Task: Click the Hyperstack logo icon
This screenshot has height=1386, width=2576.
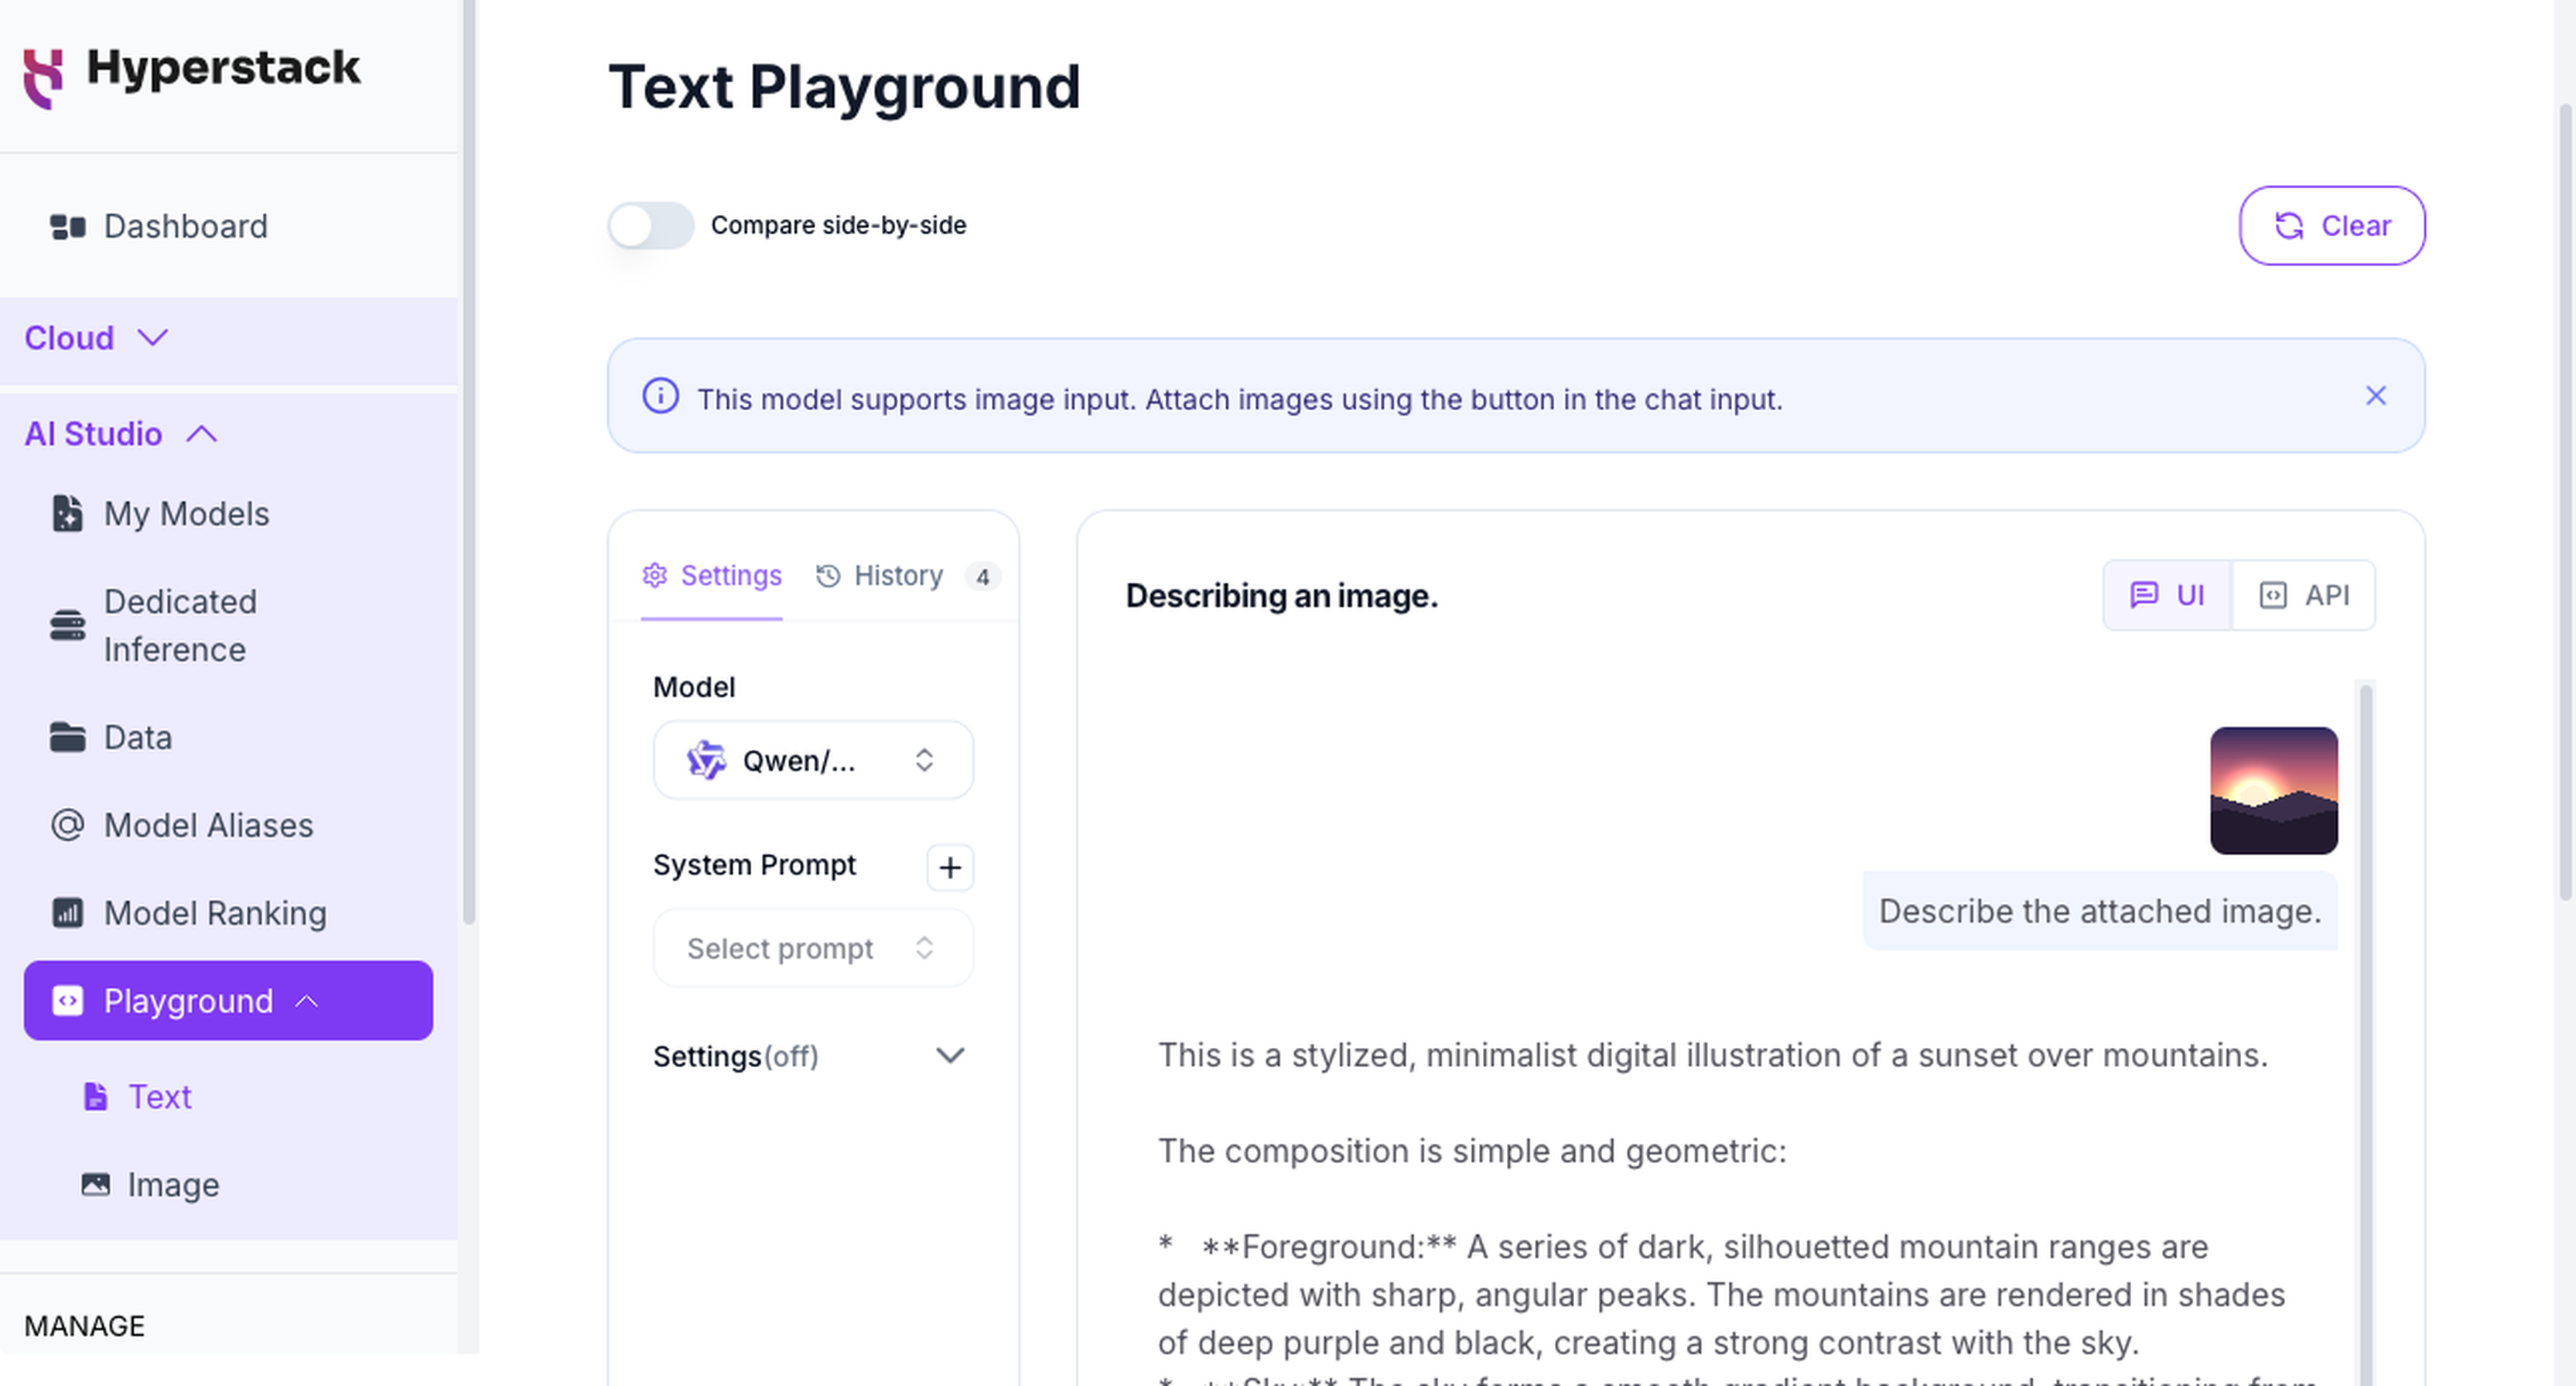Action: (44, 77)
